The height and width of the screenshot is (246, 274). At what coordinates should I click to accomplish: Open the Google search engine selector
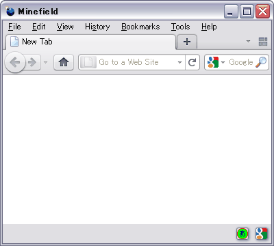[216, 62]
